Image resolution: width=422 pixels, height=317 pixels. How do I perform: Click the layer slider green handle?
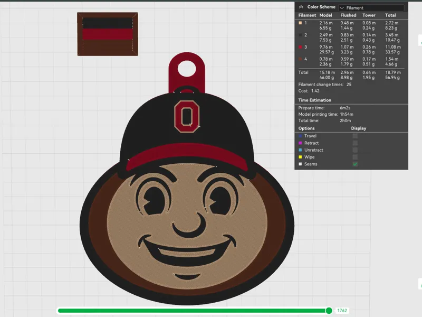329,311
